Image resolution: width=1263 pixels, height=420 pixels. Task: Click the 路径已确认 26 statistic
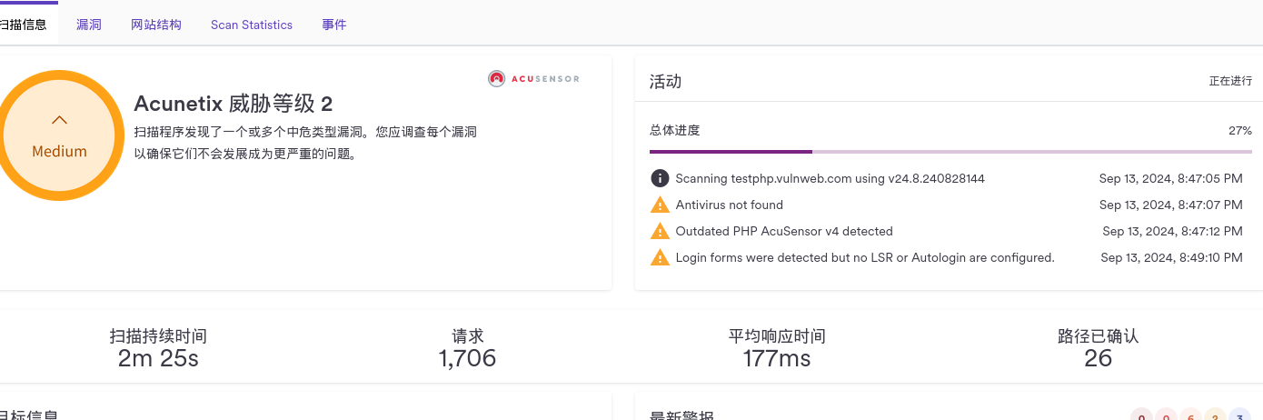(x=1098, y=348)
